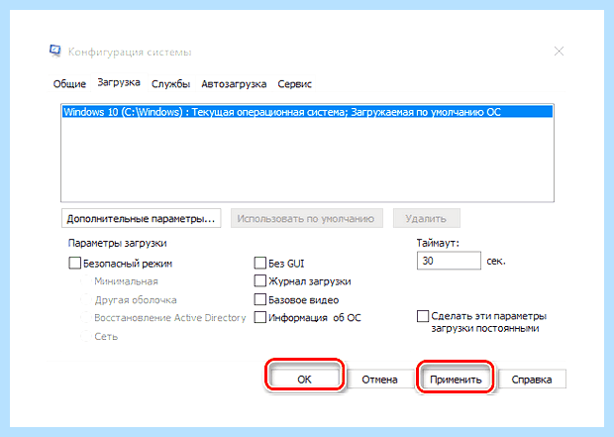Choose the Сеть radio option
The height and width of the screenshot is (437, 614).
click(x=86, y=336)
